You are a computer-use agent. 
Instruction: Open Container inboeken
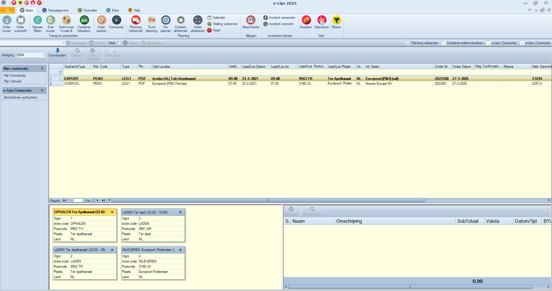tap(84, 24)
